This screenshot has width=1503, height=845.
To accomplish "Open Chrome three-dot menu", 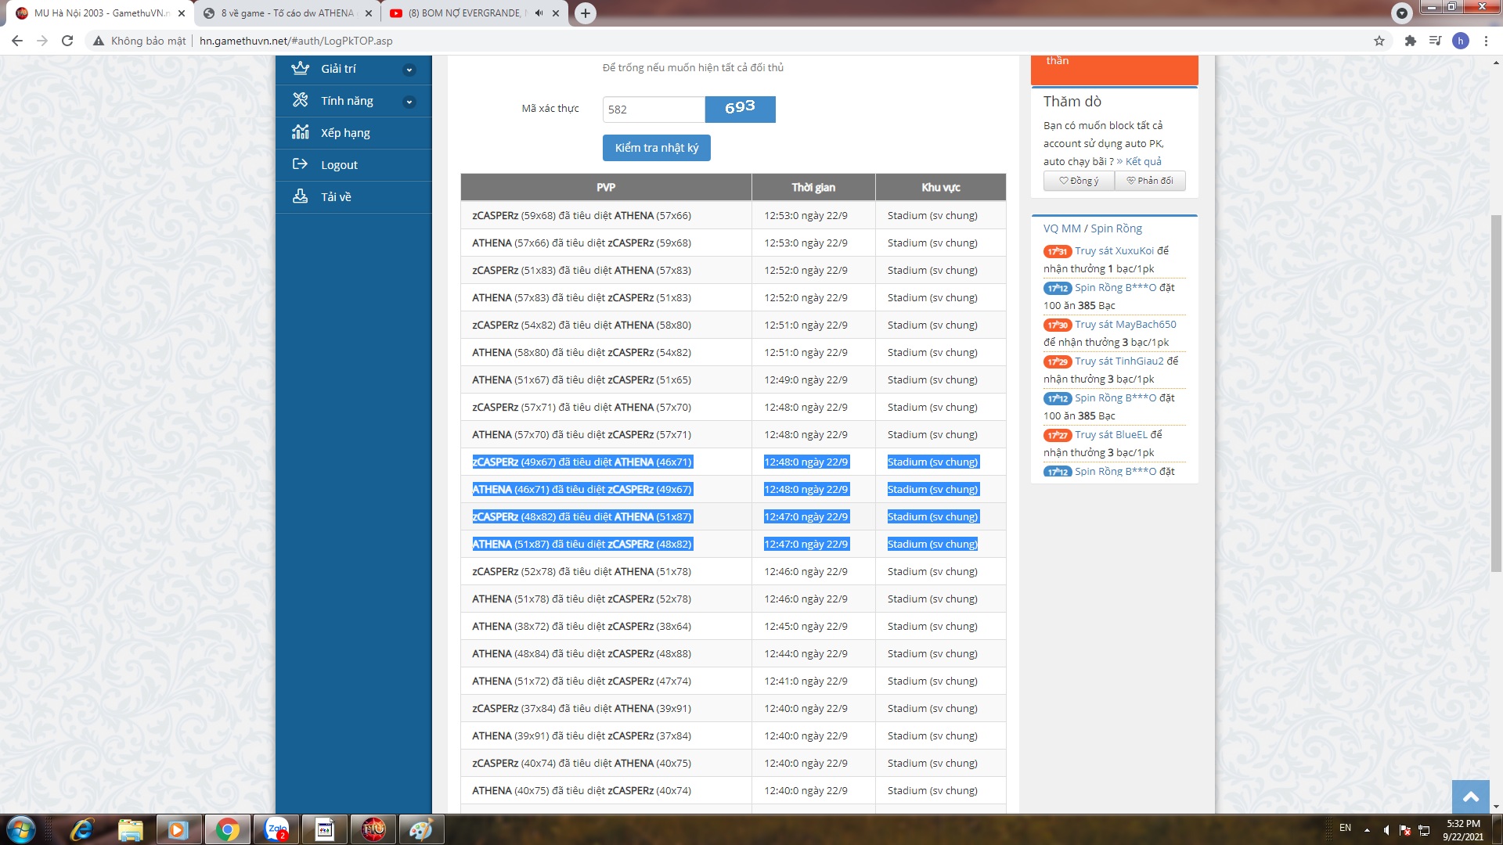I will tap(1486, 41).
